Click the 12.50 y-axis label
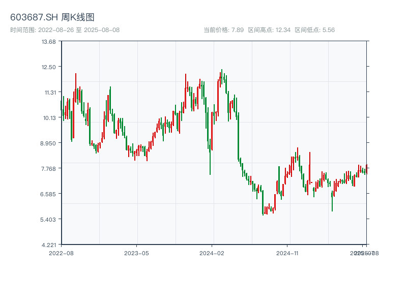Image resolution: width=407 pixels, height=305 pixels. (49, 67)
